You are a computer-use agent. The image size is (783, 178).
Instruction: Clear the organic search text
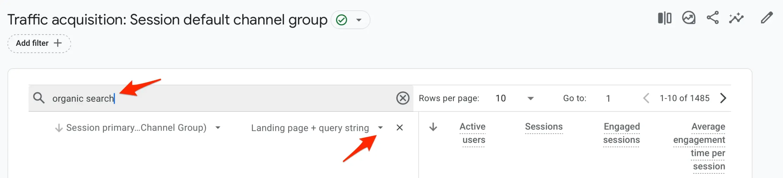pyautogui.click(x=403, y=98)
